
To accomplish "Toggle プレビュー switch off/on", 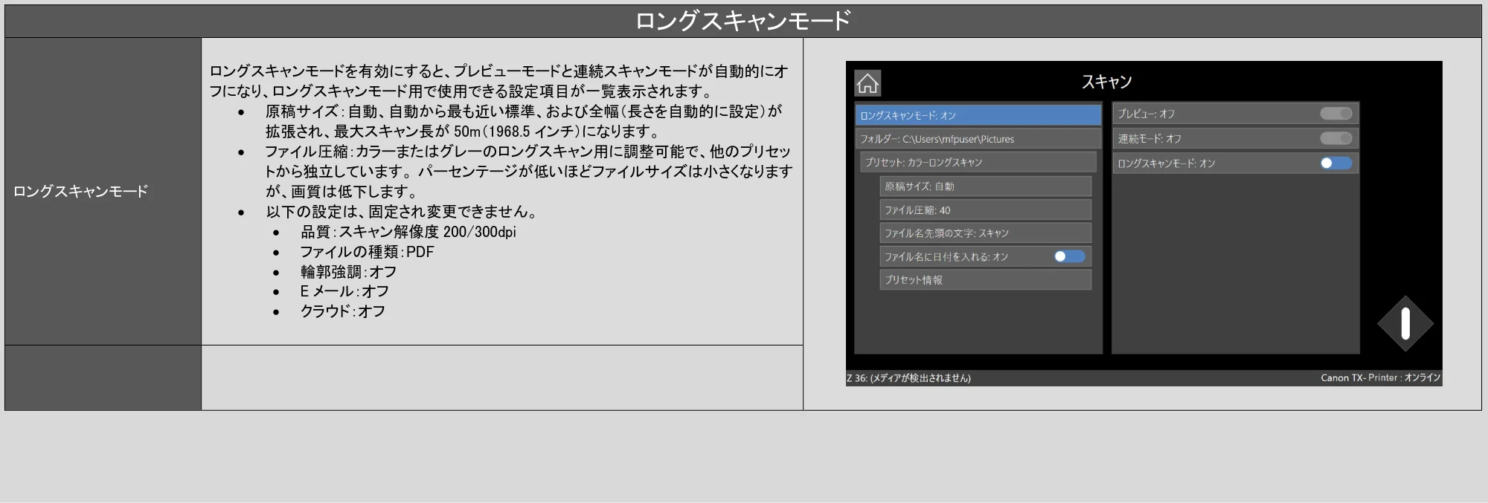I will [x=1336, y=114].
